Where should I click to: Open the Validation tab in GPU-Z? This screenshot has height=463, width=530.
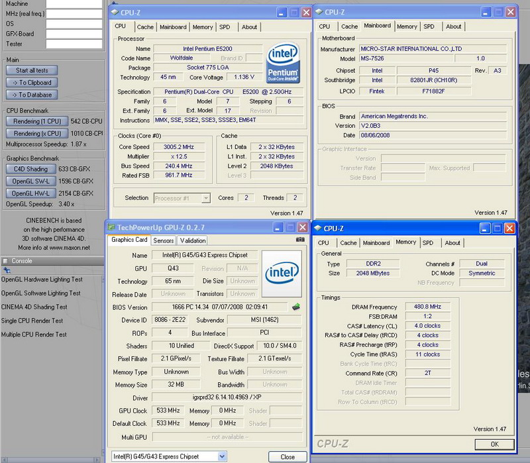[x=193, y=240]
